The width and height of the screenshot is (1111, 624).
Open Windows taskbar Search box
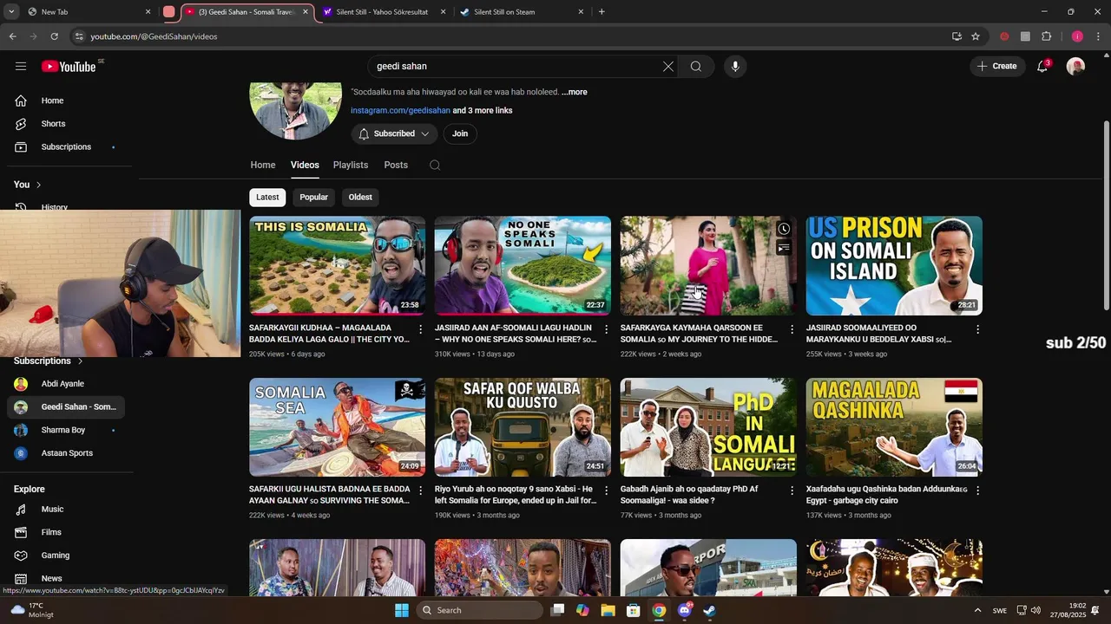tap(479, 610)
